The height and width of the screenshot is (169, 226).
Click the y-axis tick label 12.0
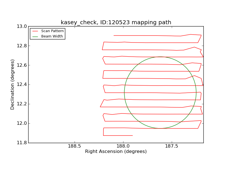pyautogui.click(x=22, y=123)
